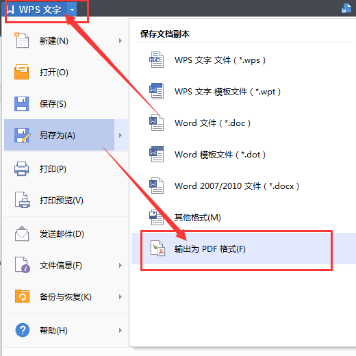356x356 pixels.
Task: Save as Word 2007/2010 文件 (*.docx)
Action: [244, 186]
